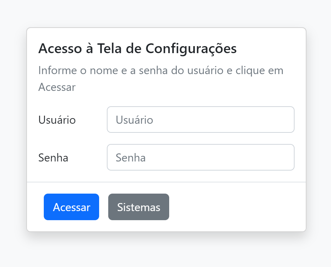
Task: Click the right end of the Senha input
Action: point(284,157)
